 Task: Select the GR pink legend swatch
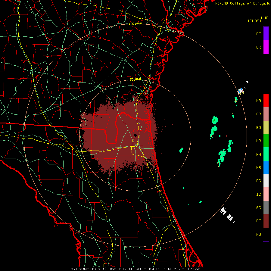click(266, 114)
